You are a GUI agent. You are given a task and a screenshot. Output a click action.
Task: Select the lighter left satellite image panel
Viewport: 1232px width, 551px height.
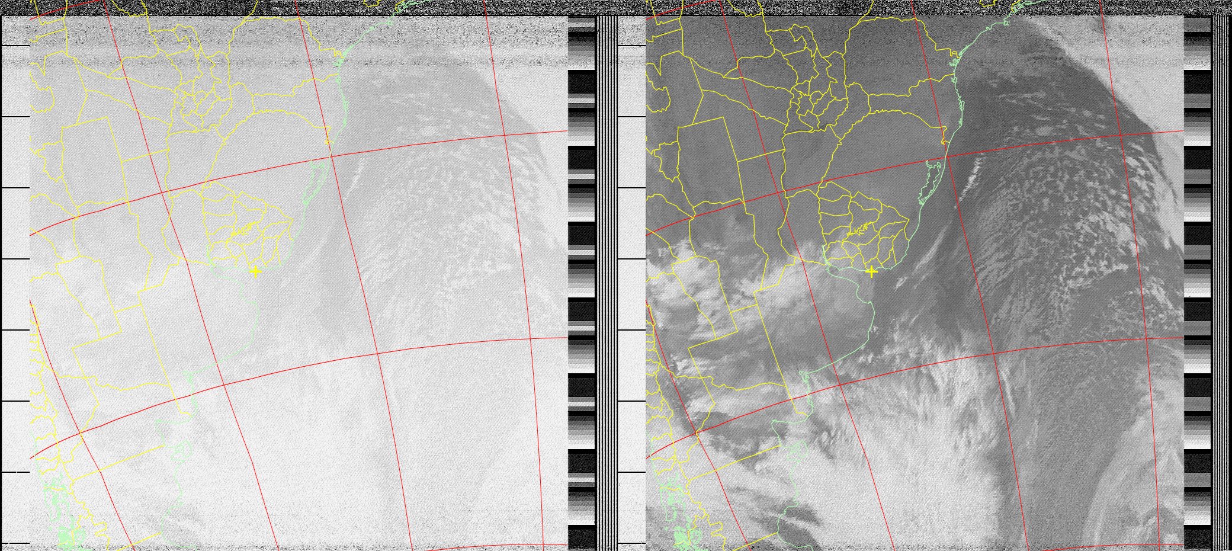pyautogui.click(x=299, y=283)
